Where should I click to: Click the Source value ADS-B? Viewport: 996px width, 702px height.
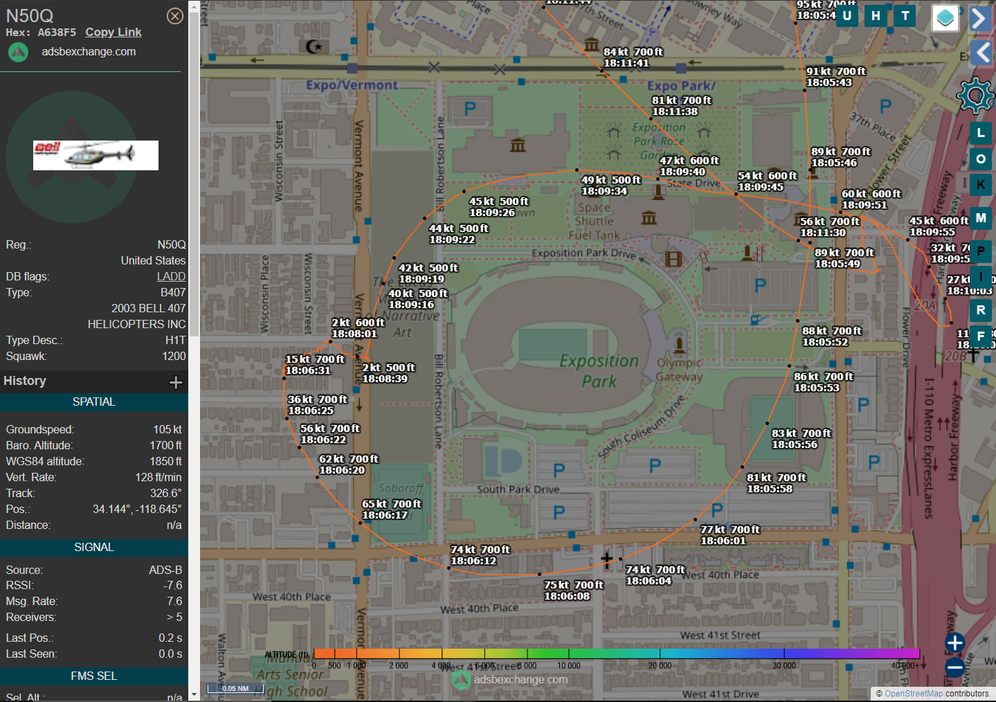coord(165,570)
